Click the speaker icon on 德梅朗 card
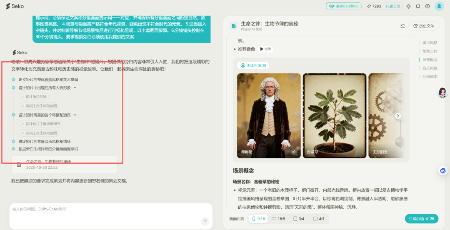This screenshot has width=450, height=230. pos(294,152)
